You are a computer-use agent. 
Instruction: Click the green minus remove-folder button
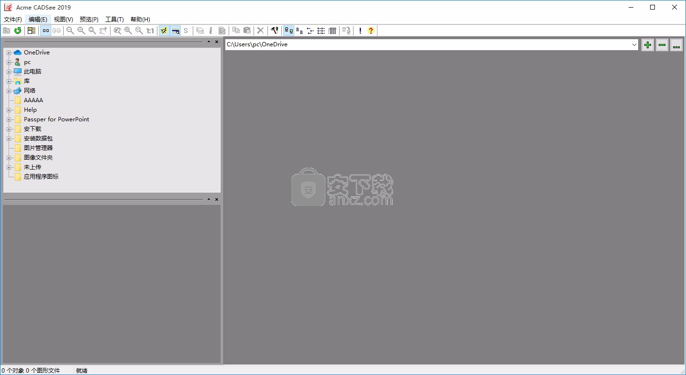tap(662, 45)
